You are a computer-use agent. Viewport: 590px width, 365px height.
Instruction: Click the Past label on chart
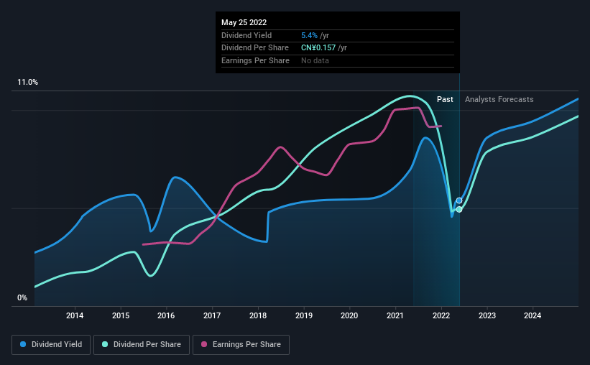445,99
